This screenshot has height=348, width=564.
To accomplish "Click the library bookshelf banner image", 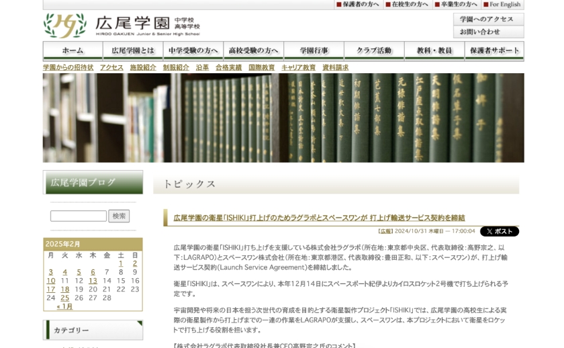I will (x=283, y=118).
